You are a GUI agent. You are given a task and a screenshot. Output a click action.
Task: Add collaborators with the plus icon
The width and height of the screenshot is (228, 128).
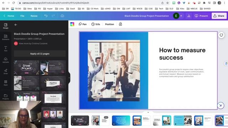(181, 16)
